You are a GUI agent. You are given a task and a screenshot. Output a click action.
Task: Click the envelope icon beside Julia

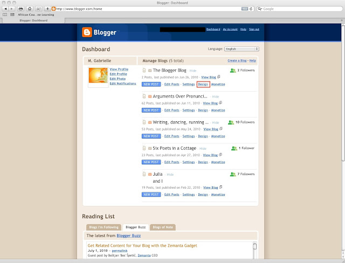(x=150, y=174)
